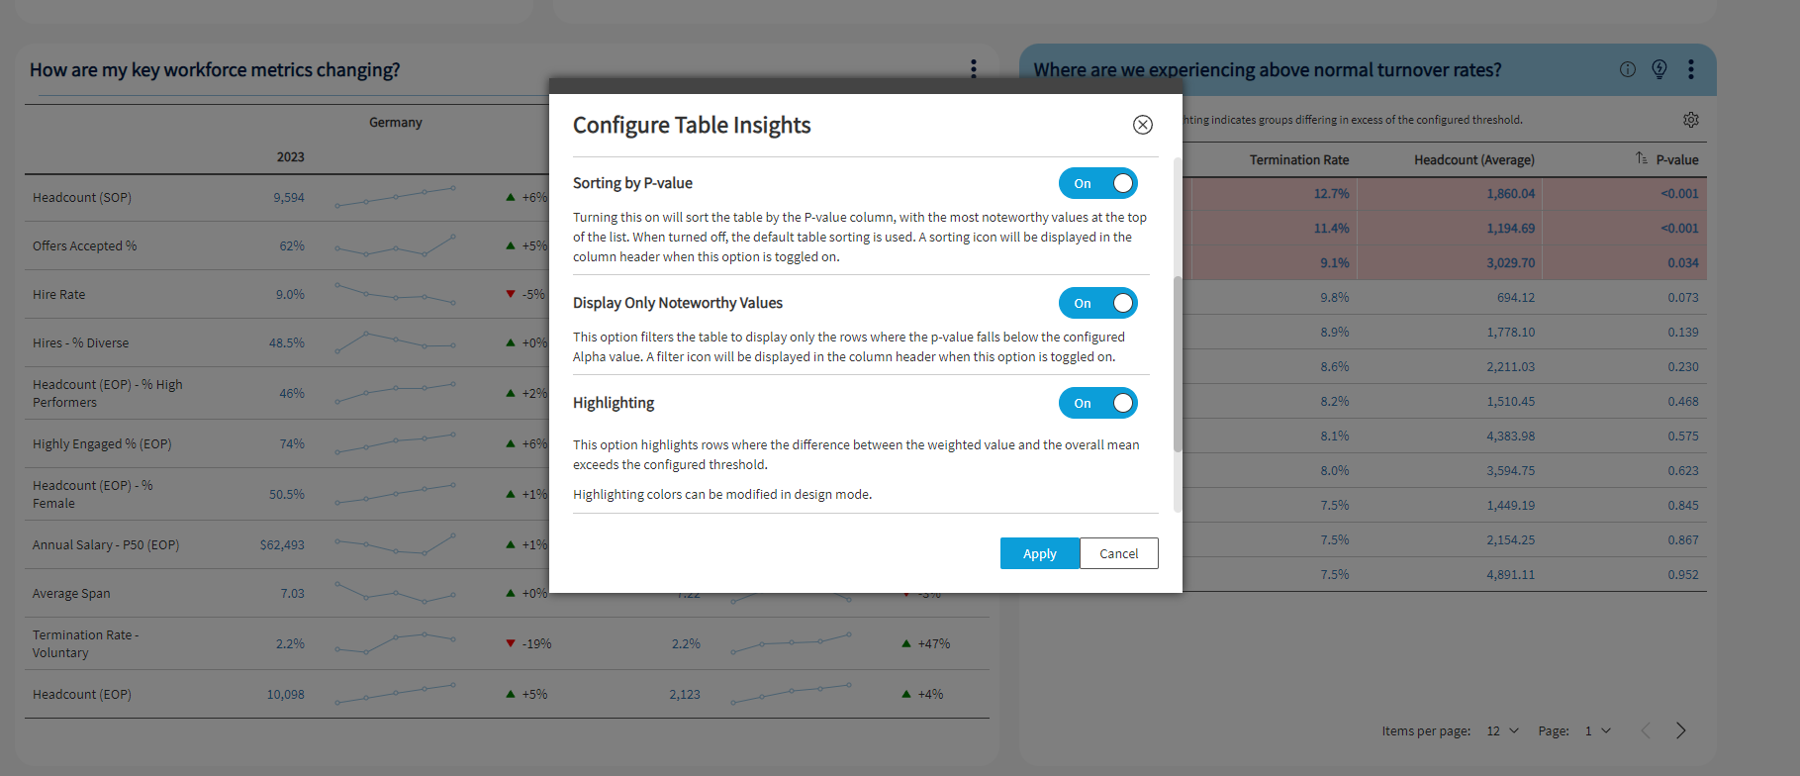
Task: Click the next page chevron
Action: 1680,730
